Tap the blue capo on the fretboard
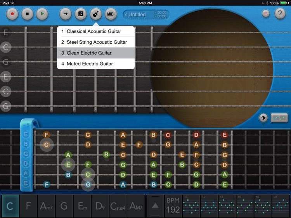Viewport: 291px width, 218px height. (x=27, y=155)
